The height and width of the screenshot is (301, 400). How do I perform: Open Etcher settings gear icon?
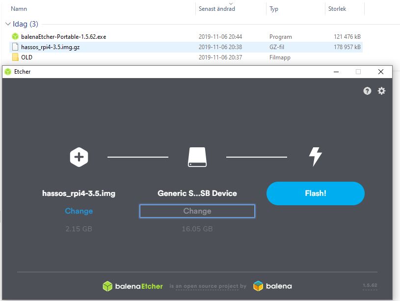pos(381,91)
